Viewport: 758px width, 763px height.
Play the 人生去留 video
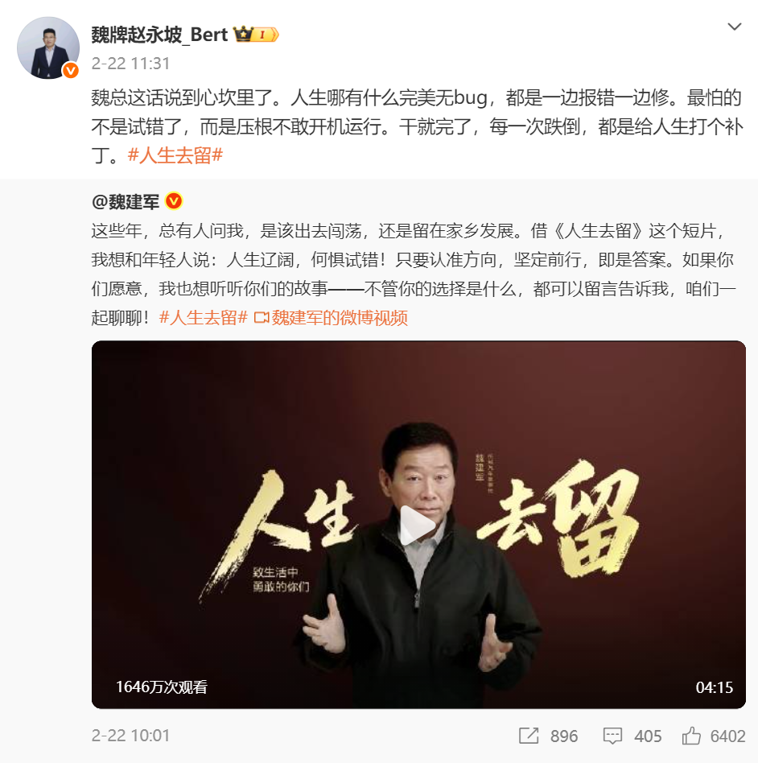point(418,526)
